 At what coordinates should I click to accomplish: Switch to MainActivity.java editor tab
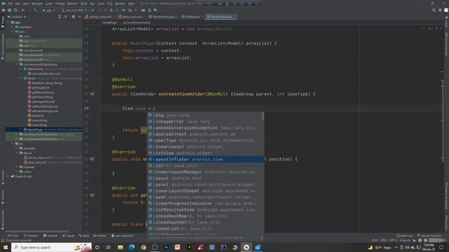[x=162, y=17]
